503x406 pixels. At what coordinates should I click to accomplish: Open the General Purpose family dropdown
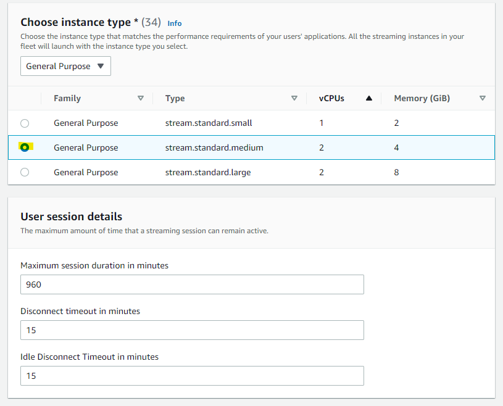pyautogui.click(x=65, y=67)
